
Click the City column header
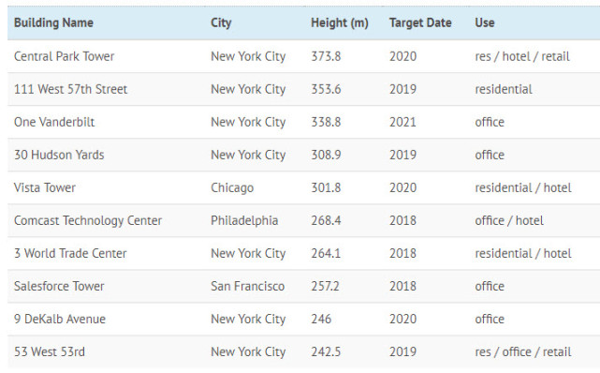point(221,22)
